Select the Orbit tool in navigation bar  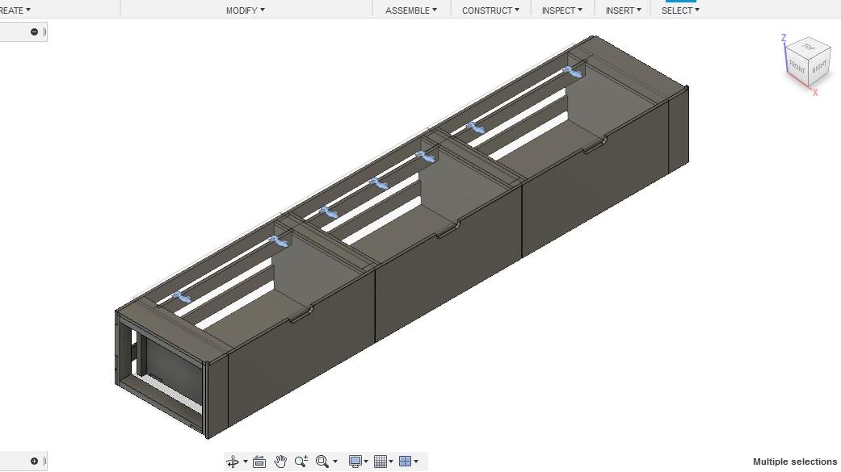[233, 462]
